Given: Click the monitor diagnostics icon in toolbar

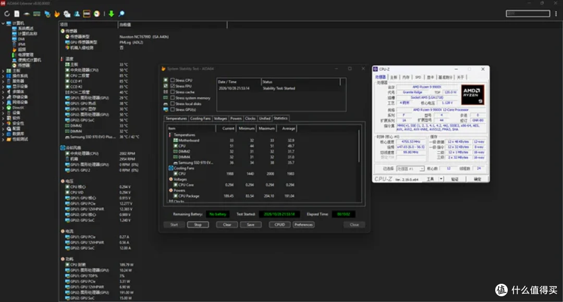Looking at the screenshot, I should (47, 14).
